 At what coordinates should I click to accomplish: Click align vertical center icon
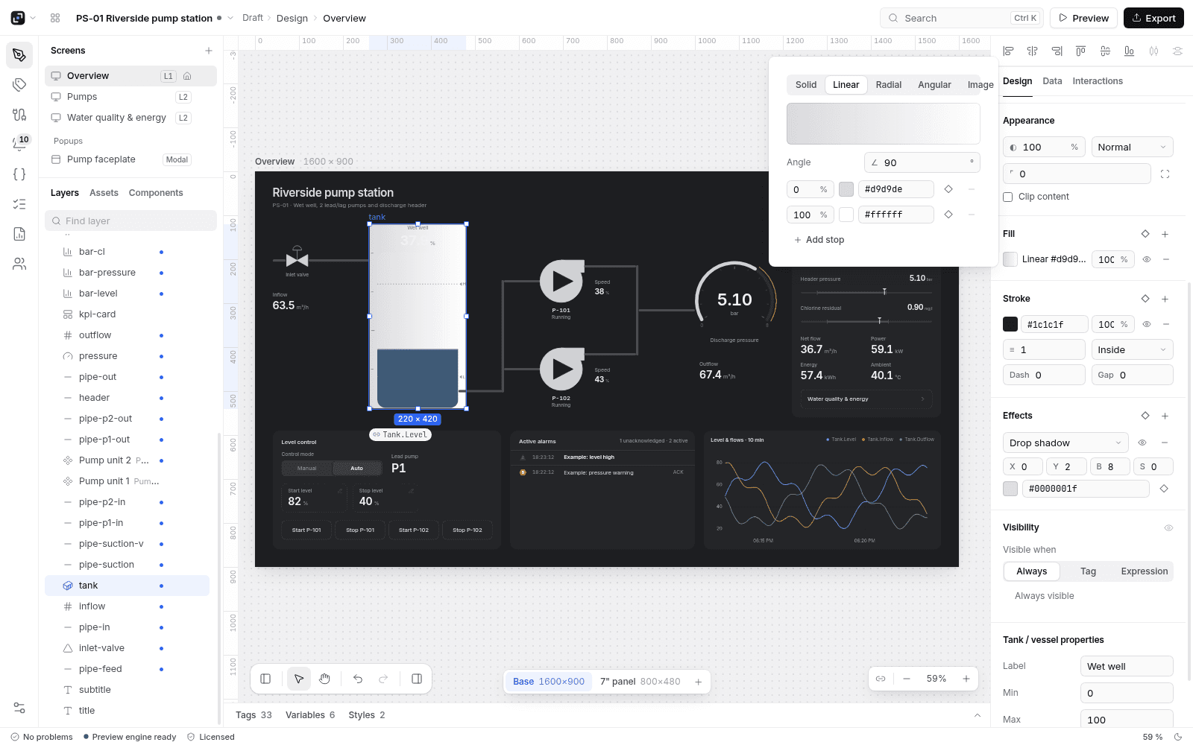coord(1105,51)
